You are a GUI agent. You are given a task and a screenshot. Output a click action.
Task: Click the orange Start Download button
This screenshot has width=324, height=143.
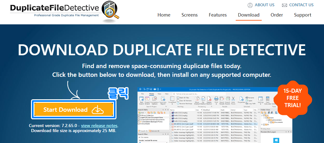[74, 110]
